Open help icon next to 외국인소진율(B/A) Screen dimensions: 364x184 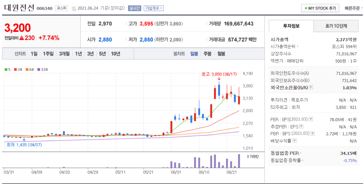(x=311, y=87)
